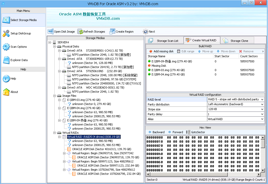Click the Add missing disk icon

point(151,51)
